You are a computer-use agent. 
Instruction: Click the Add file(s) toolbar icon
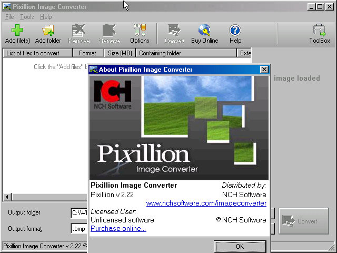pyautogui.click(x=17, y=34)
